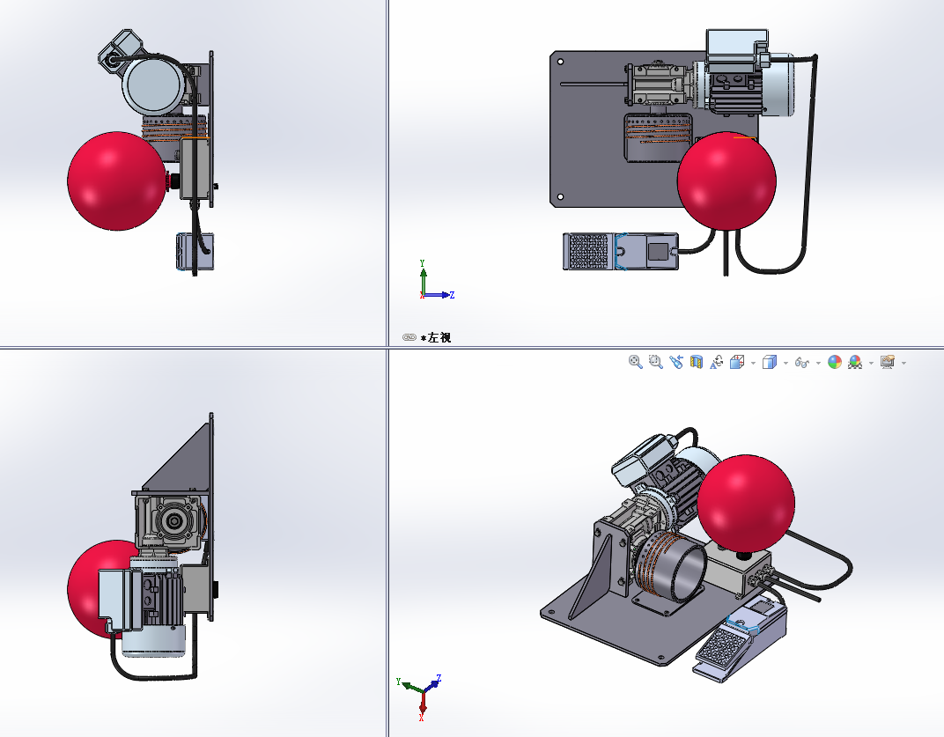Go back to the Previous View
944x737 pixels.
[676, 362]
